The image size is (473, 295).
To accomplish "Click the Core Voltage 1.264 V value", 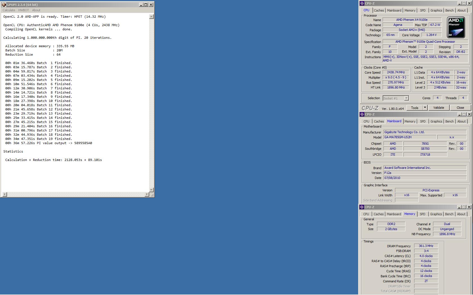I will 431,35.
